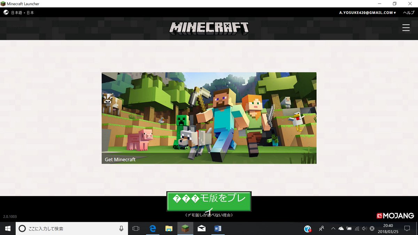Image resolution: width=418 pixels, height=235 pixels.
Task: Show hidden system tray icons
Action: click(x=333, y=228)
